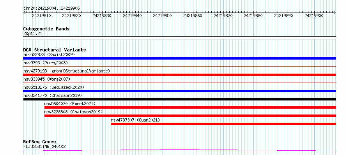The height and width of the screenshot is (155, 347).
Task: Click ruler position 24219810
Action: [x=41, y=16]
